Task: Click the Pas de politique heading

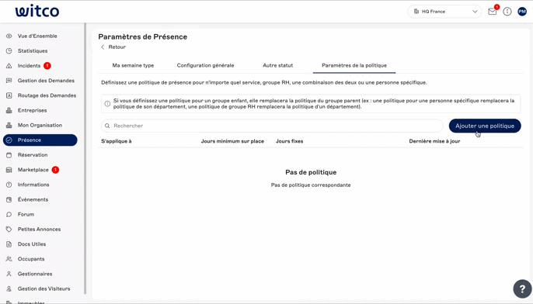Action: (x=311, y=172)
